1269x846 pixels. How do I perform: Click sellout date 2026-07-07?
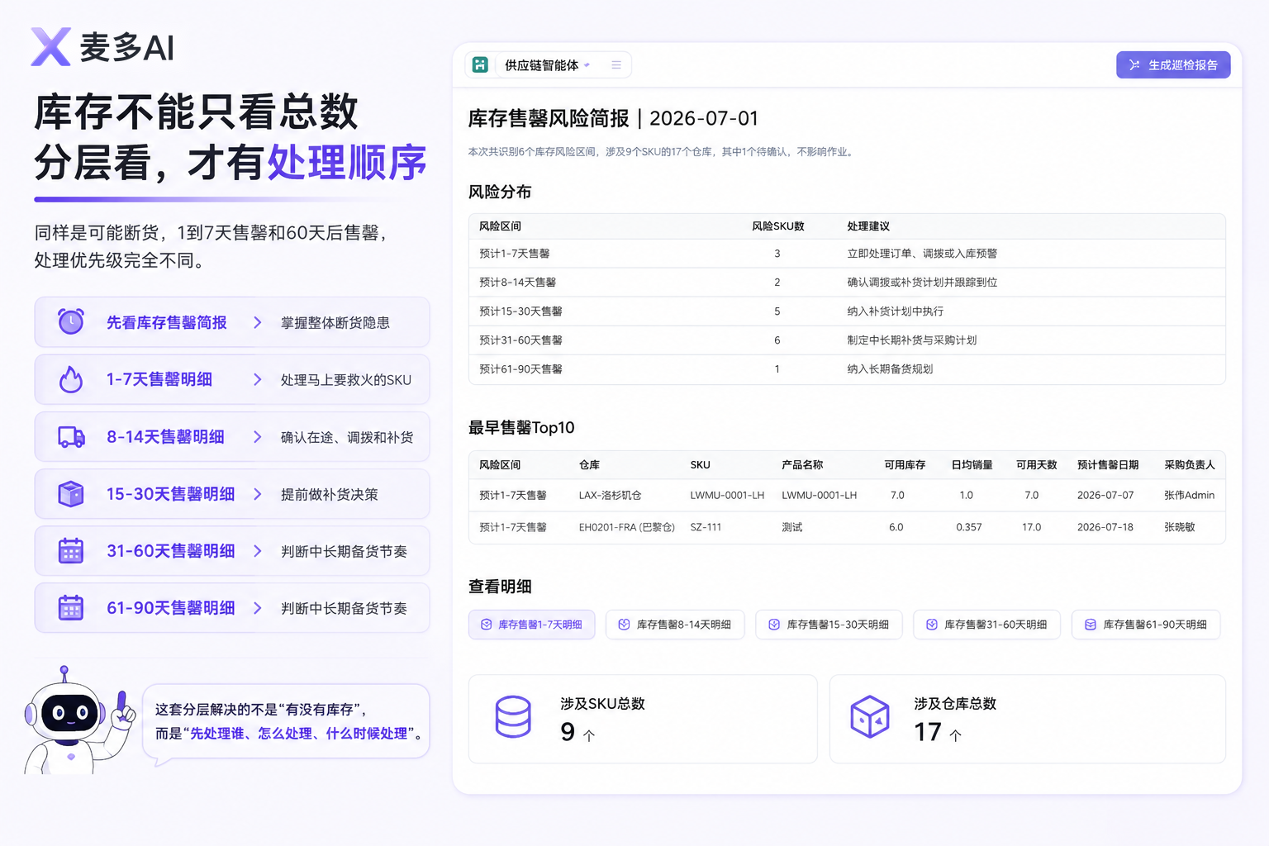(x=1105, y=496)
